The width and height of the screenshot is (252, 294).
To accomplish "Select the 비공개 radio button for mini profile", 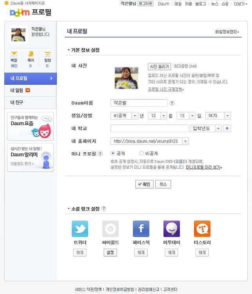I will coord(142,153).
